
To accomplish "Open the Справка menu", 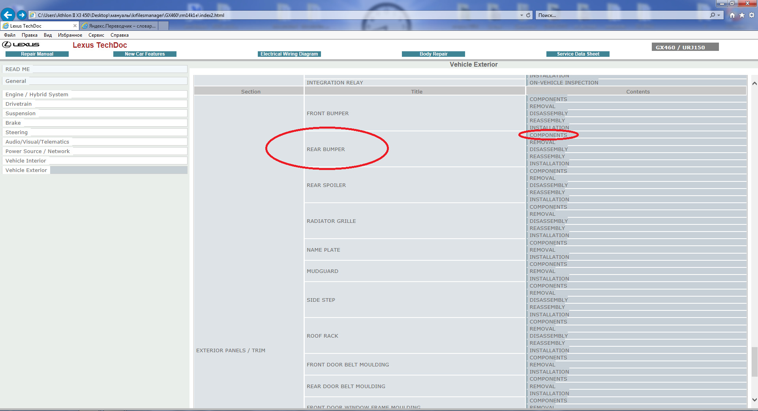I will point(120,35).
